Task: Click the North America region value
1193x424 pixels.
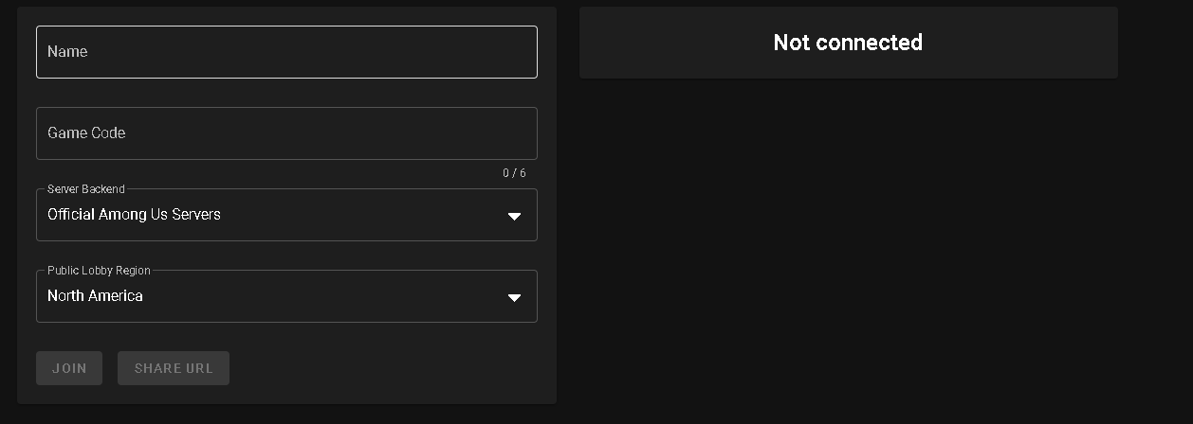Action: coord(95,296)
